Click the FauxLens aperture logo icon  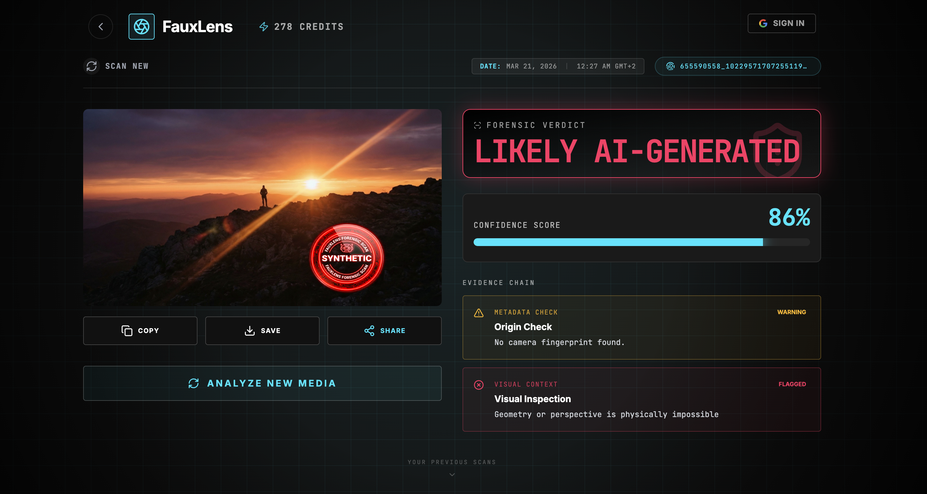(x=141, y=27)
